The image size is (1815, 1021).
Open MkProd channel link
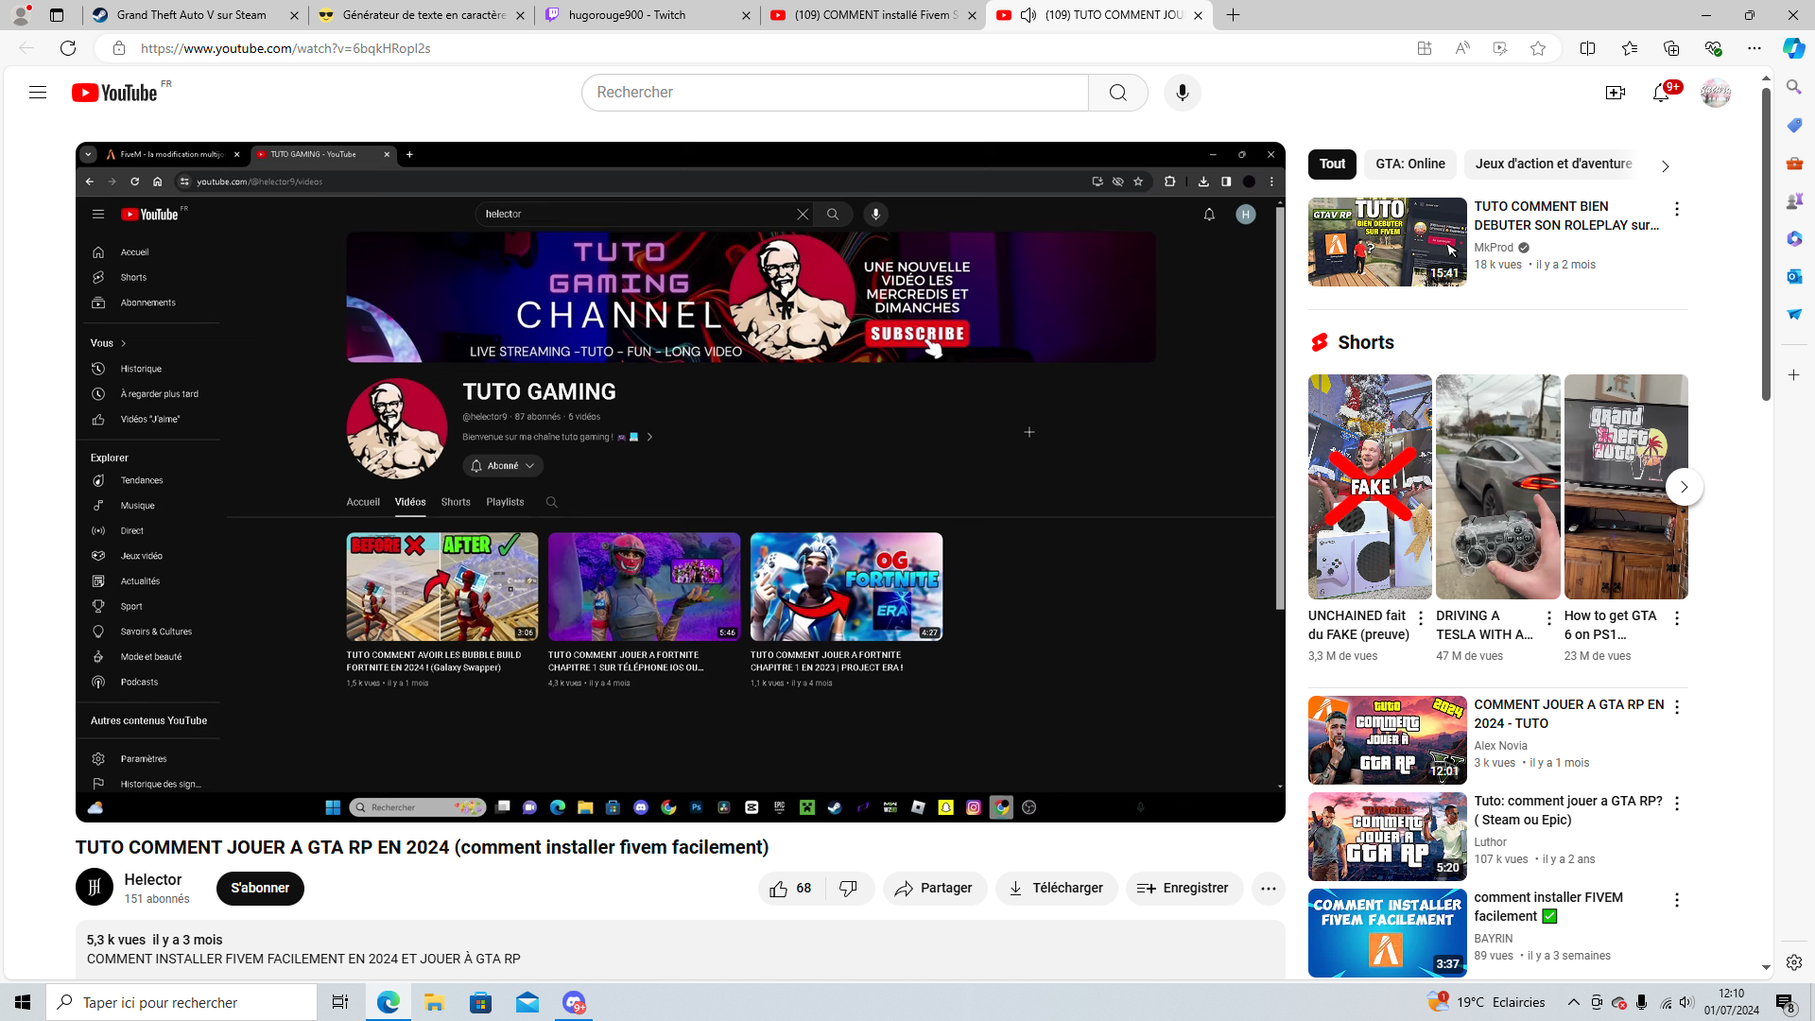click(x=1494, y=248)
